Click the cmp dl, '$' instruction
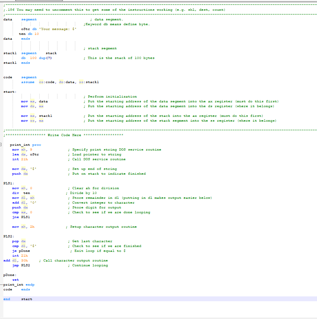This screenshot has height=319, width=317. pyautogui.click(x=24, y=246)
